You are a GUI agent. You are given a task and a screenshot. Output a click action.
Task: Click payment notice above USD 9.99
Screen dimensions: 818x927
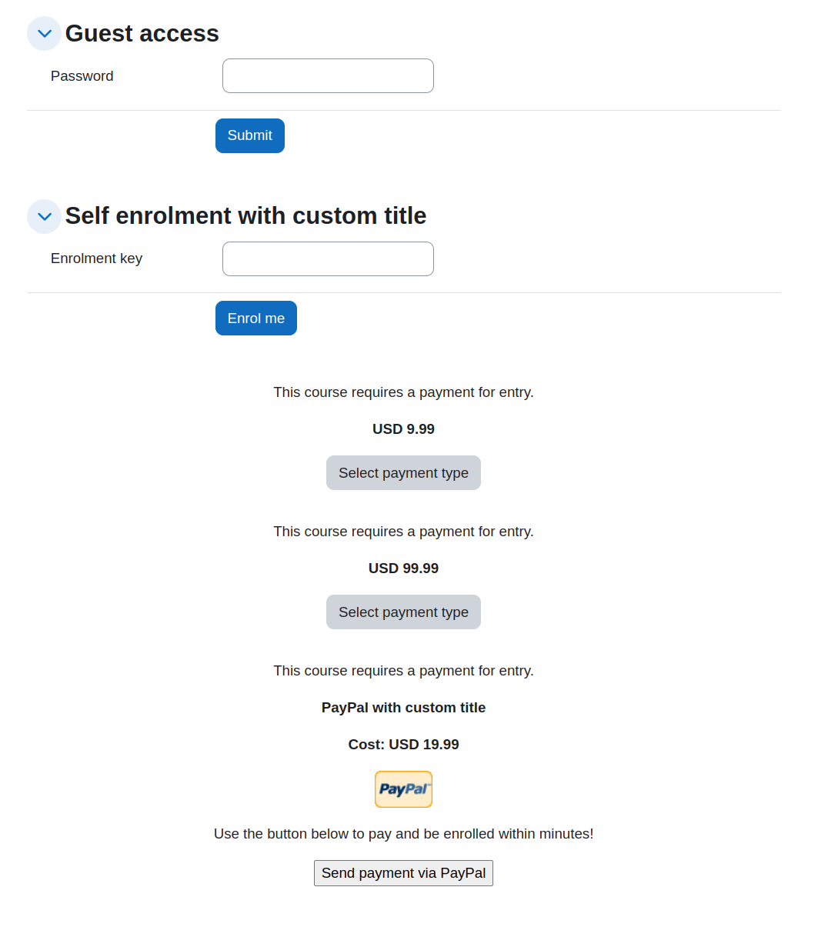(x=403, y=392)
